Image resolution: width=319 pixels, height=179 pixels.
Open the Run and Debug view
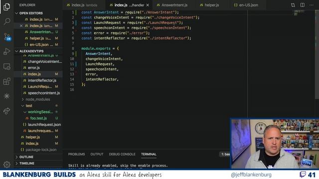tap(6, 52)
